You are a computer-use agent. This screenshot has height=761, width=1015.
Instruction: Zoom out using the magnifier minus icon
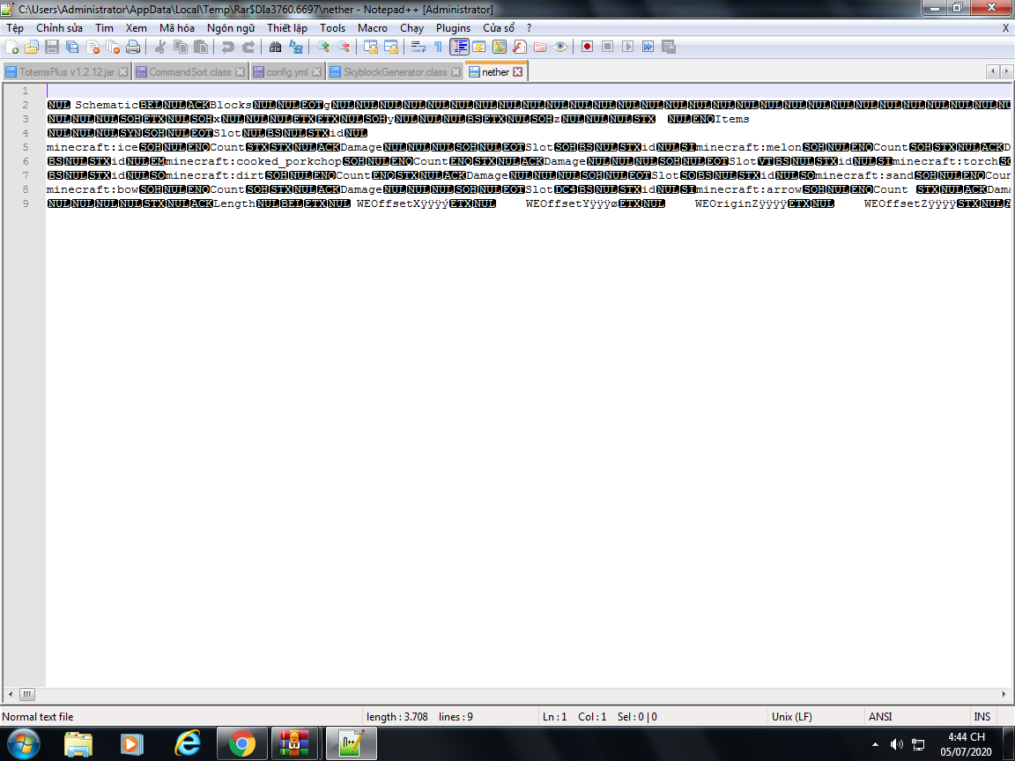pos(343,47)
